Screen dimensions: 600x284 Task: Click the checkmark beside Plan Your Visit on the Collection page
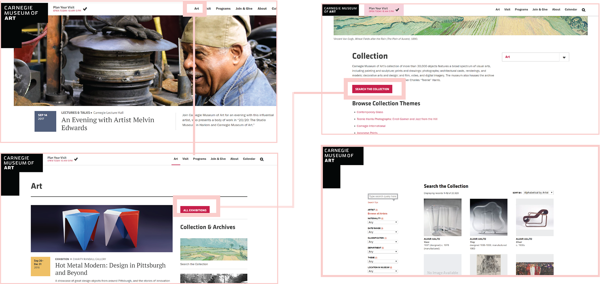tap(397, 10)
